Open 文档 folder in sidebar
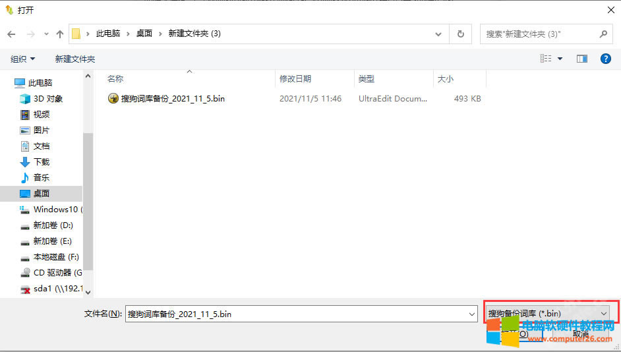 [35, 146]
